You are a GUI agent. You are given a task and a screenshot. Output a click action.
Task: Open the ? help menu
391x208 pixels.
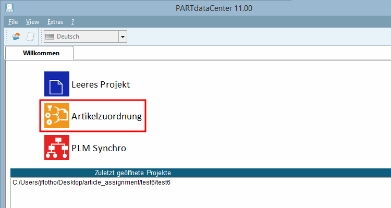pos(72,22)
